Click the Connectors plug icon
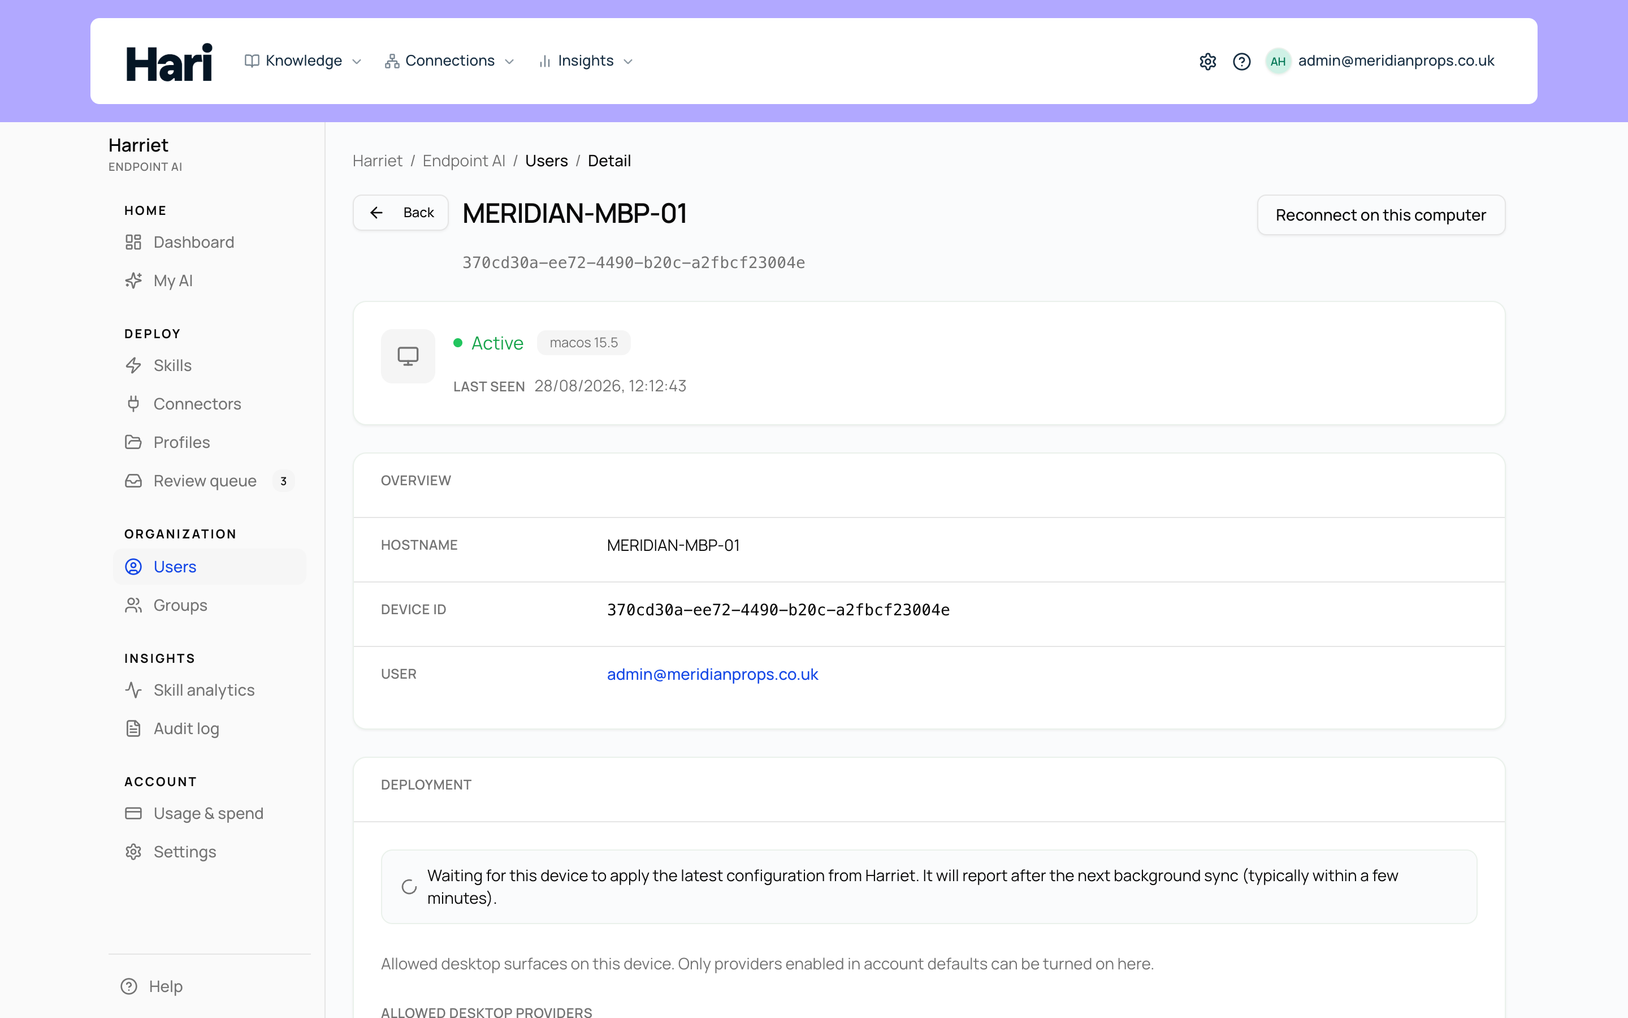Viewport: 1628px width, 1018px height. (133, 404)
